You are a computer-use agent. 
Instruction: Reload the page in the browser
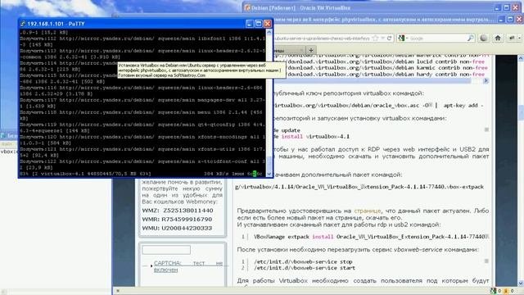coord(390,39)
